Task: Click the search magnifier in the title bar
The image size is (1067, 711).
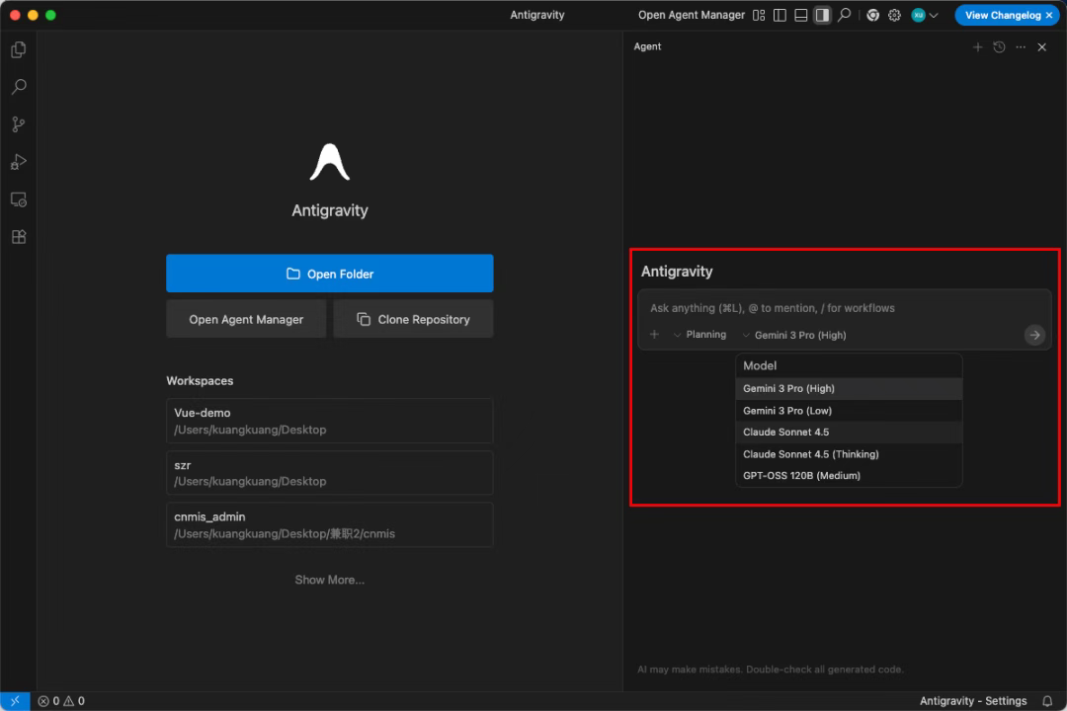Action: pos(844,14)
